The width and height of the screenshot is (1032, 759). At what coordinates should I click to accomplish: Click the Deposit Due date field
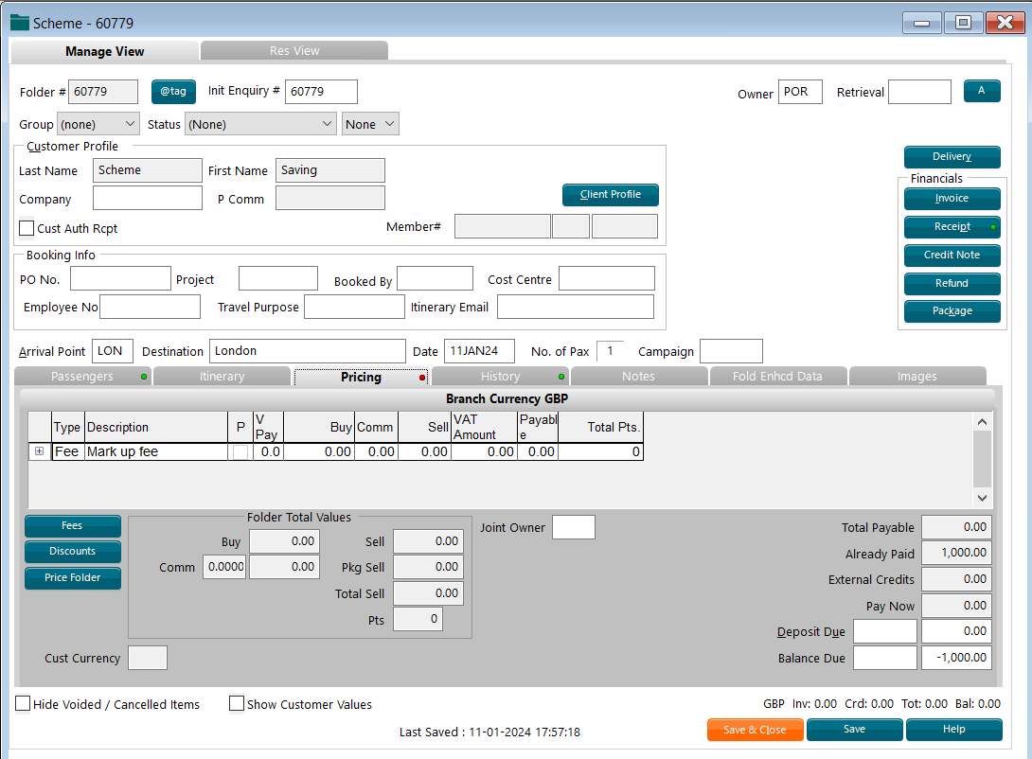[x=885, y=631]
